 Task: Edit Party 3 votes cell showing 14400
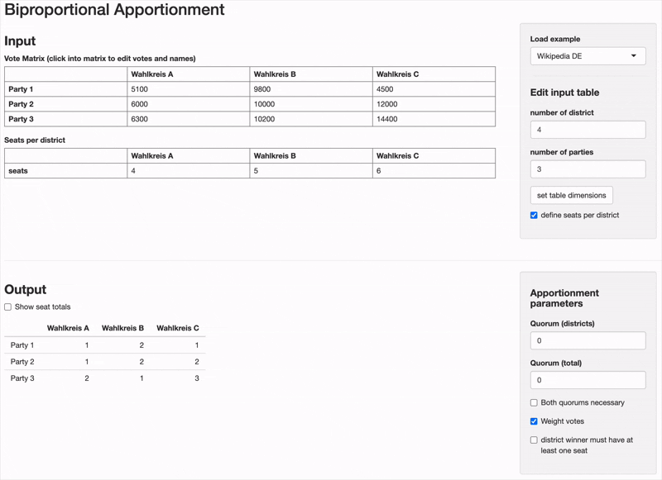coord(433,120)
